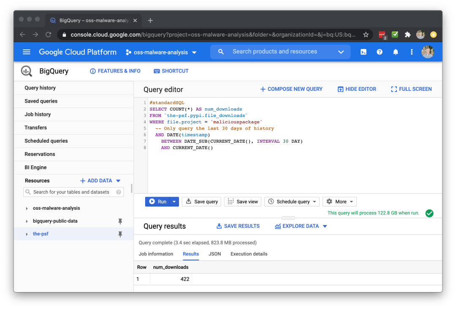Switch to the Results tab
The image size is (456, 309).
(191, 254)
